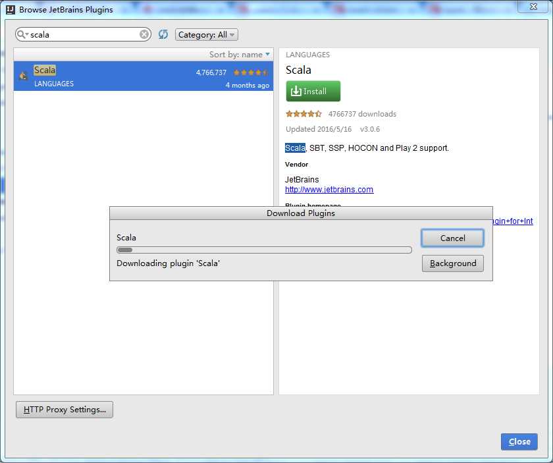553x463 pixels.
Task: Open the Category: All dropdown
Action: coord(207,35)
